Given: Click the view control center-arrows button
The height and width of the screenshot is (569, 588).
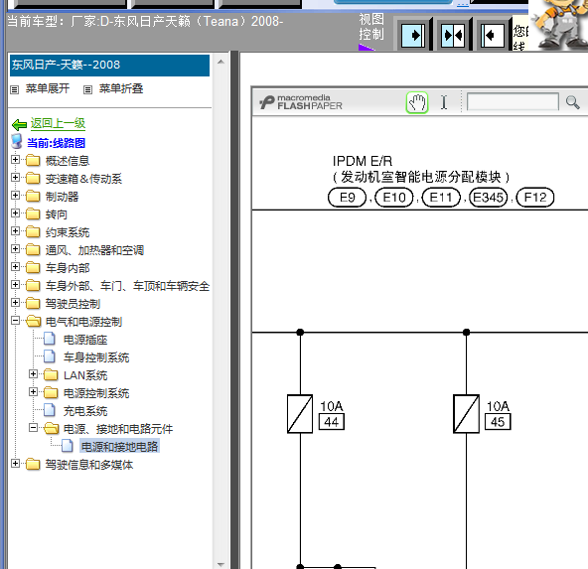Looking at the screenshot, I should [453, 35].
